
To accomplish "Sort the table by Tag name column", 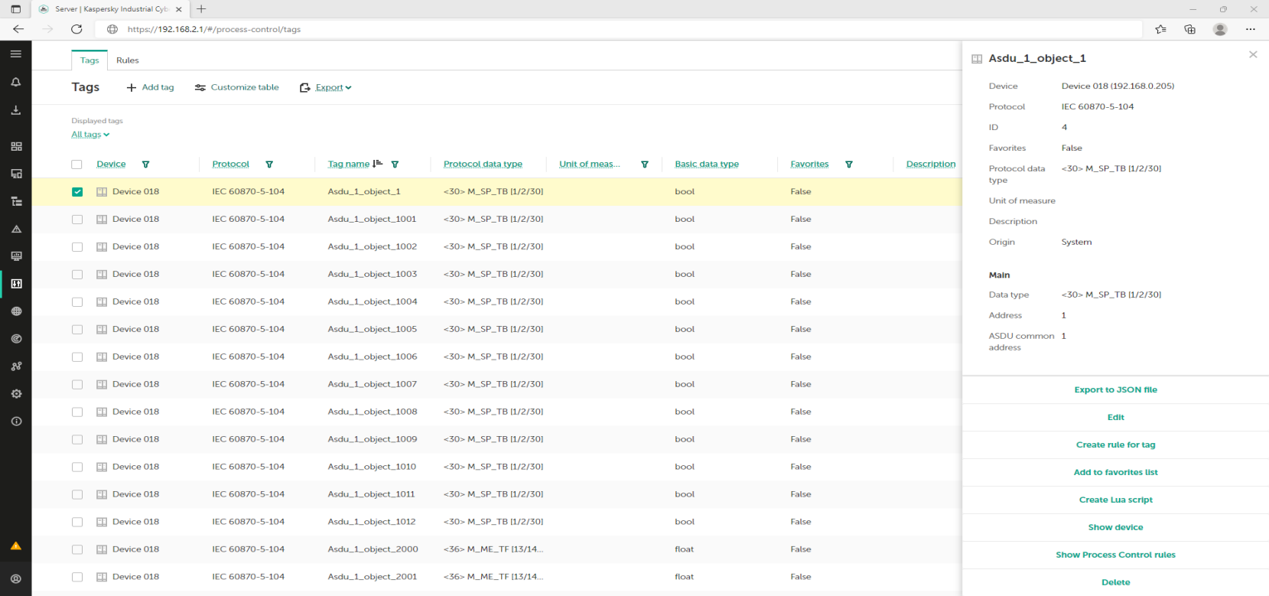I will point(349,164).
